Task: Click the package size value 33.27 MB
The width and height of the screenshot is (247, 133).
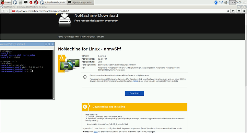Action: 102,59
